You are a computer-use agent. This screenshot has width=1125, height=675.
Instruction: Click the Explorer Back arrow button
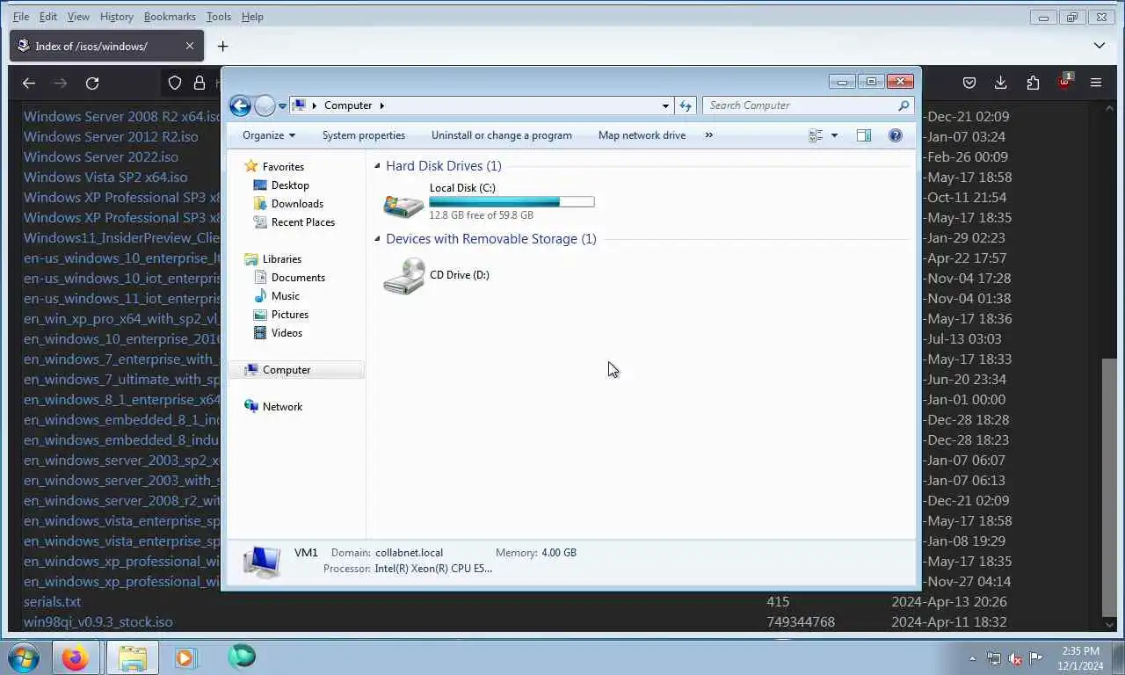pyautogui.click(x=240, y=105)
